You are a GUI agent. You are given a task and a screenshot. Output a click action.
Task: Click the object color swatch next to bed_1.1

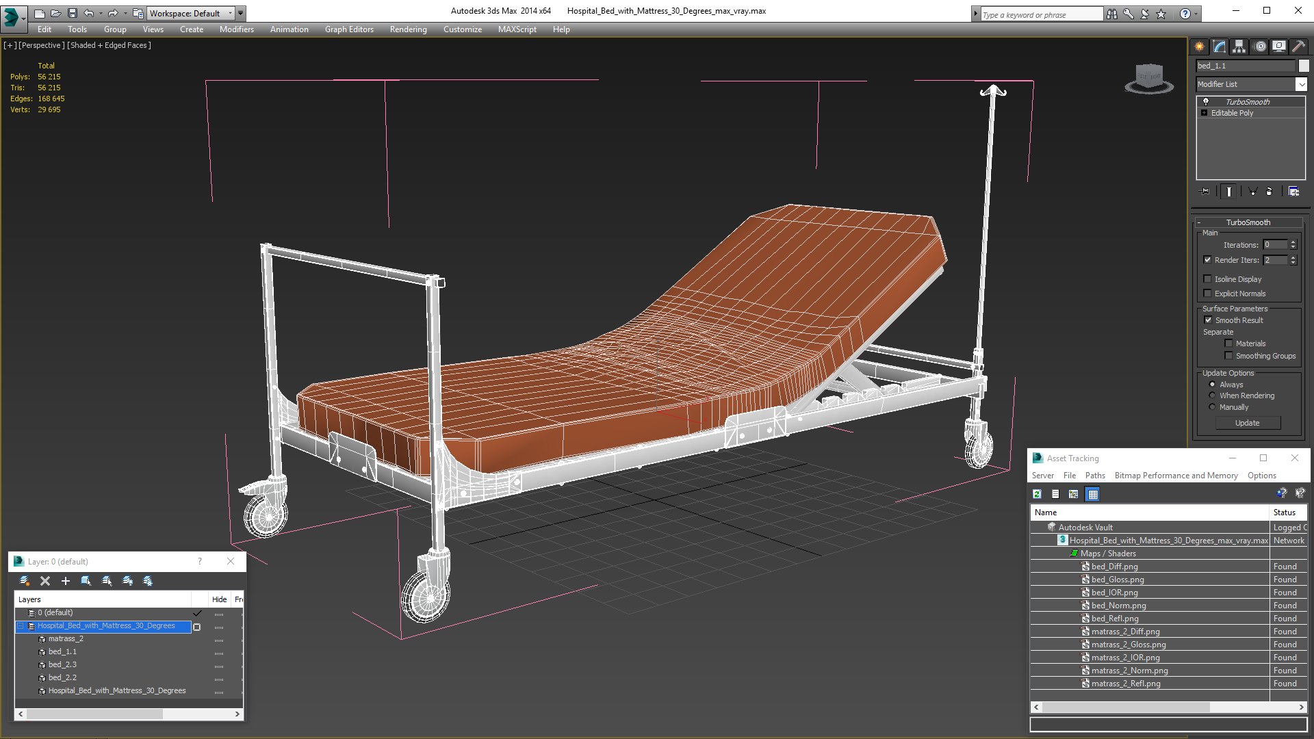point(1304,66)
